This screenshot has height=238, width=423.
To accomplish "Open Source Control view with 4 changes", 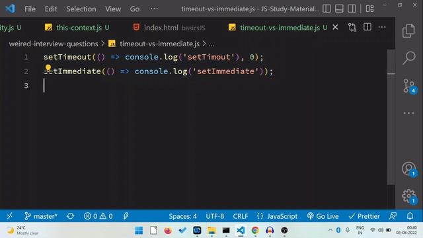I will [410, 86].
